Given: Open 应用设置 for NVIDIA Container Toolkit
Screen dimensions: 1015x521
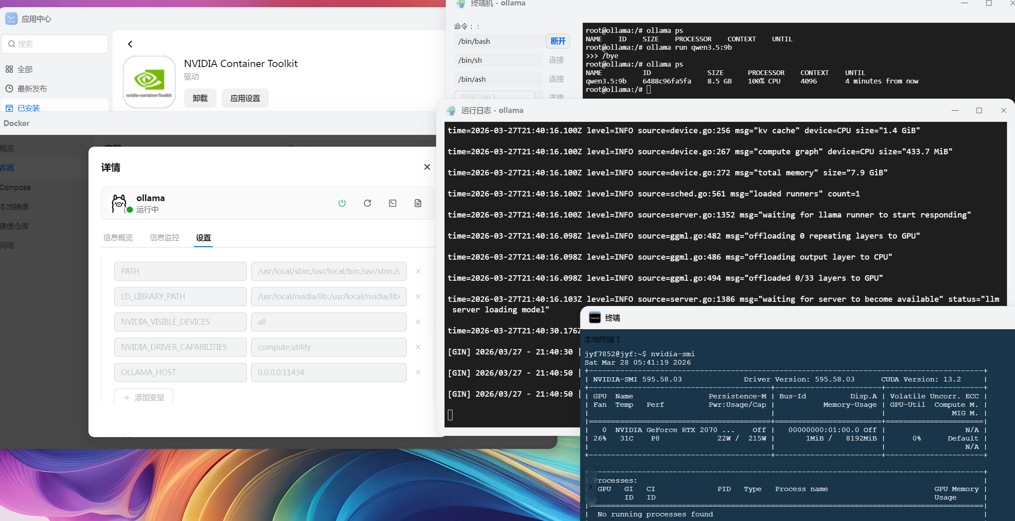Looking at the screenshot, I should point(245,98).
